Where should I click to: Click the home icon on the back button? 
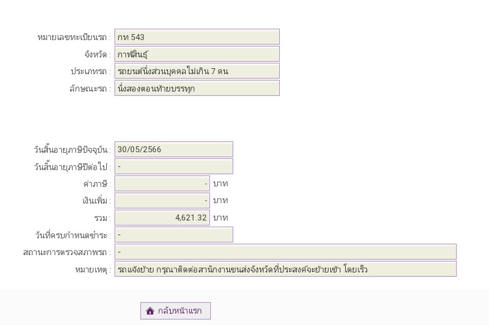click(150, 311)
